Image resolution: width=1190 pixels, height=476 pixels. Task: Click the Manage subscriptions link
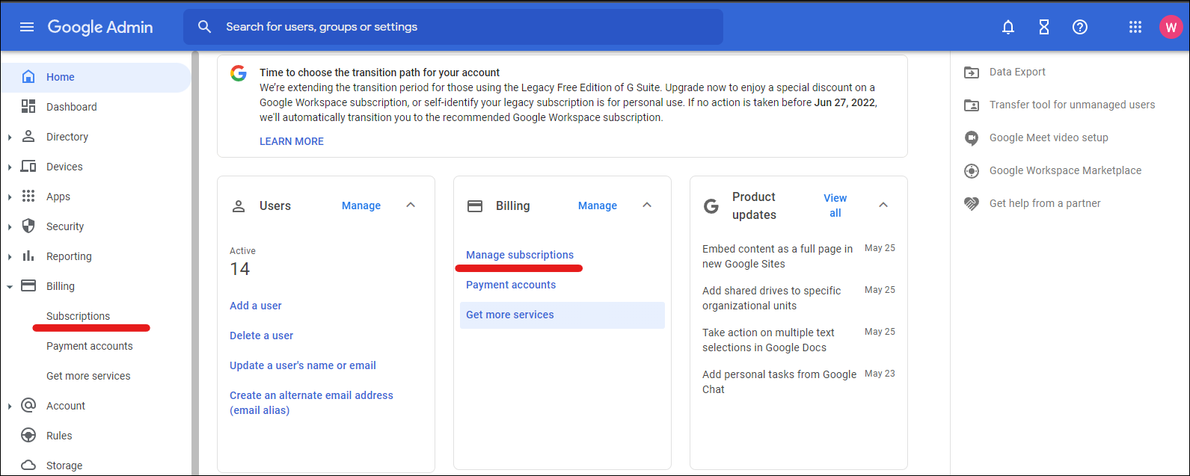point(520,255)
